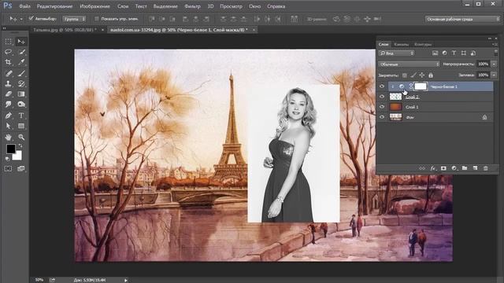Open the Фильтр menu
504x283 pixels.
click(x=192, y=6)
